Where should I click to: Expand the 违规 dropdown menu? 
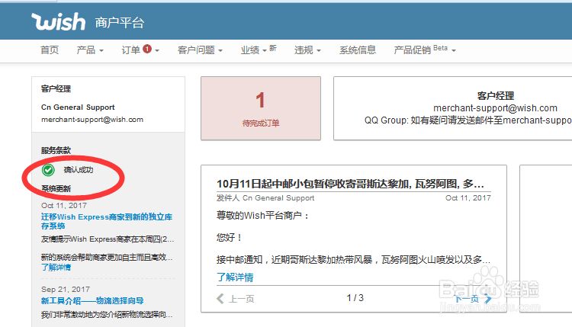307,50
